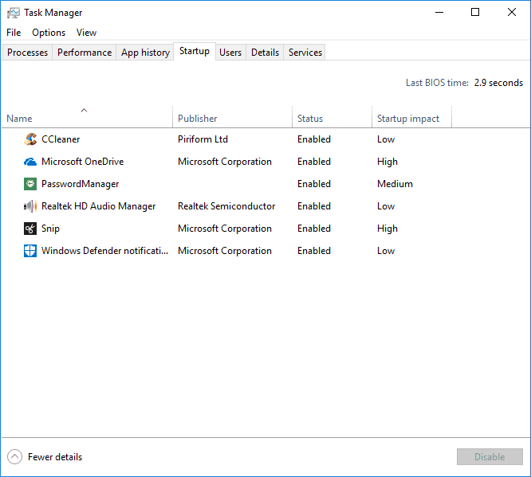
Task: Select the Microsoft OneDrive entry name
Action: pyautogui.click(x=83, y=162)
